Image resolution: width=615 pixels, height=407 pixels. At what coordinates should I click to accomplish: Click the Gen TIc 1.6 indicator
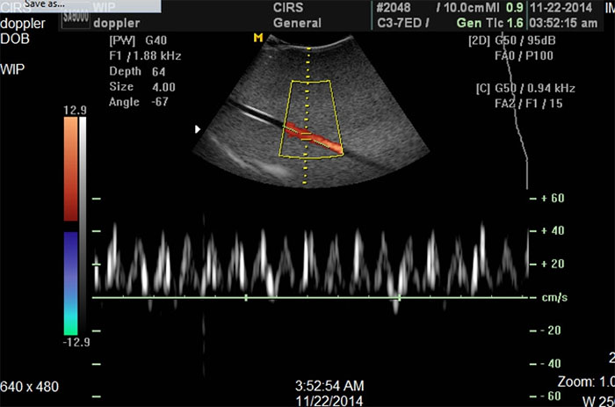point(490,23)
